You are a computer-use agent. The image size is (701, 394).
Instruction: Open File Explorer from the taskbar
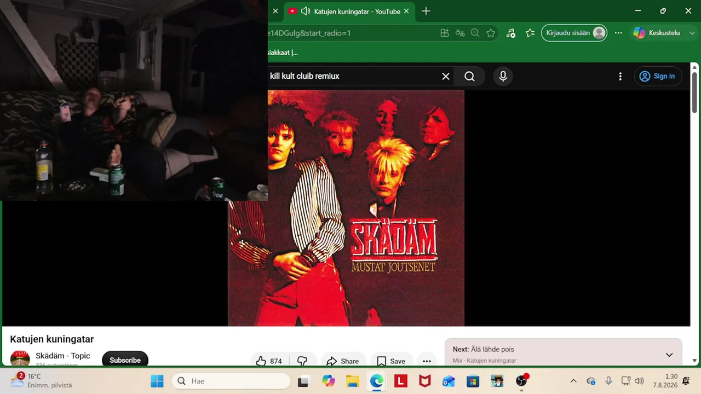coord(352,381)
